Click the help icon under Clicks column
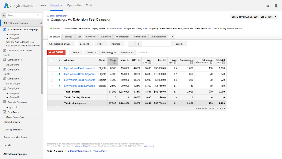 tap(115, 63)
